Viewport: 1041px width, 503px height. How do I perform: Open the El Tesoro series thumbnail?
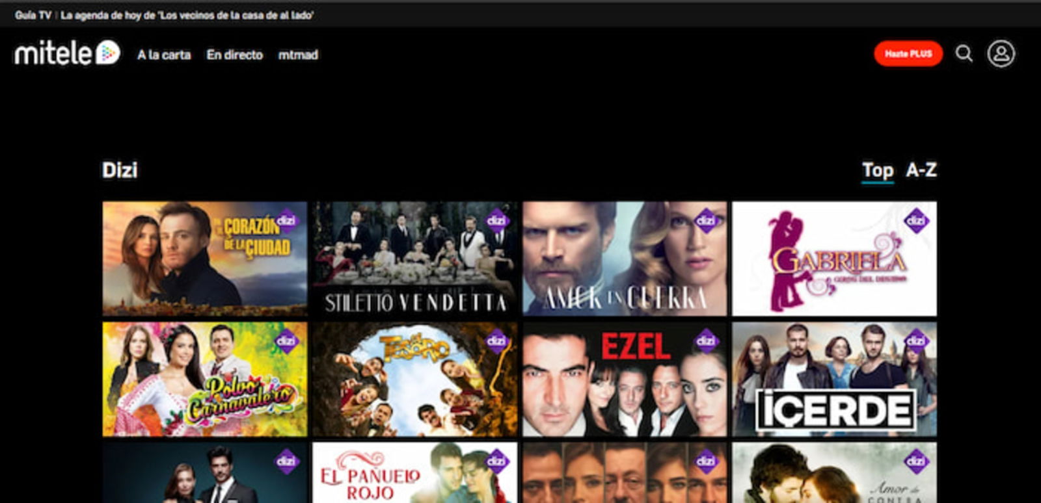415,380
